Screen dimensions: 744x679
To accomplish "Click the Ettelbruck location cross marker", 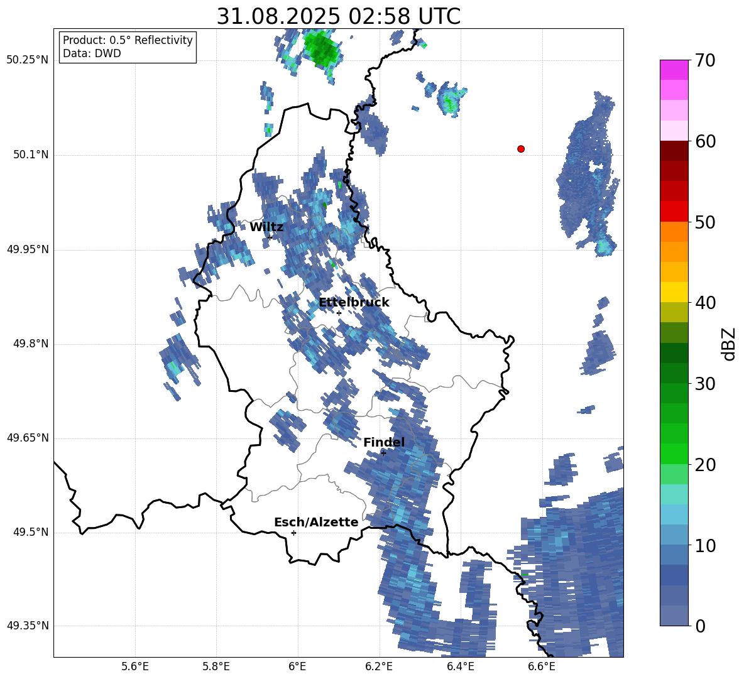I will tap(339, 313).
